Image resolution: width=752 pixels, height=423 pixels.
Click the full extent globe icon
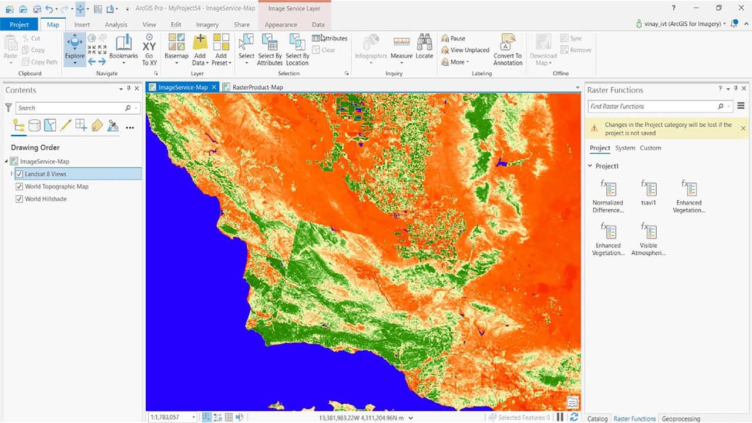point(92,38)
